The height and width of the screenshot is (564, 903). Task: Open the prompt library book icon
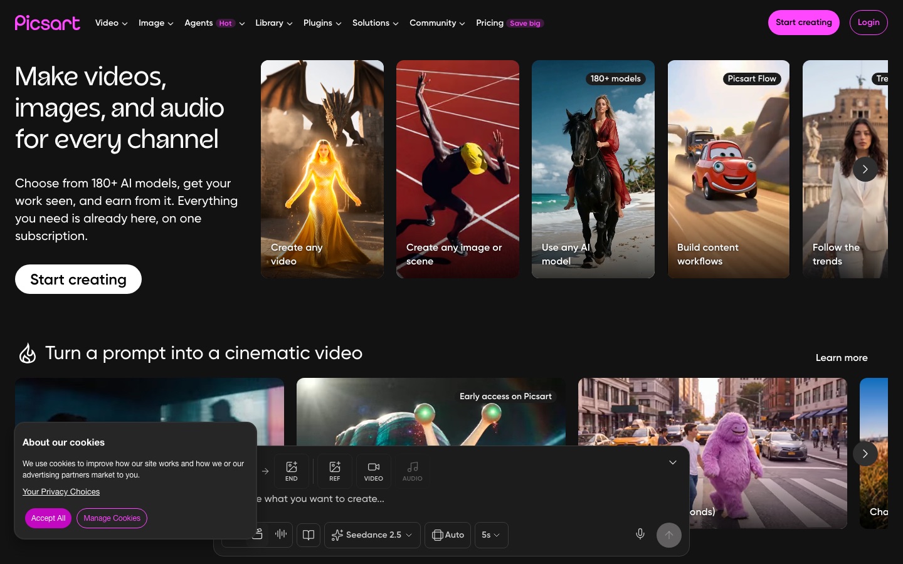(309, 535)
